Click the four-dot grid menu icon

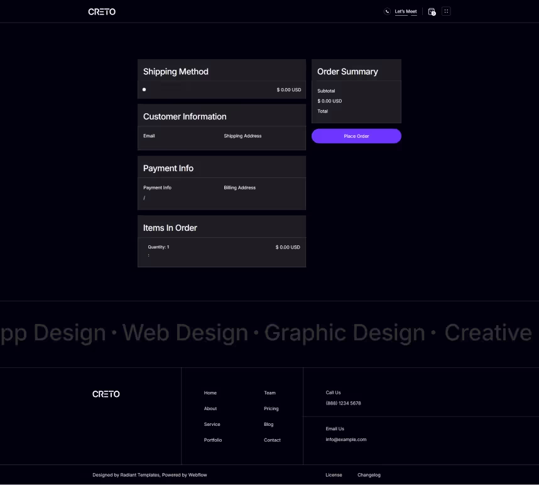pyautogui.click(x=446, y=11)
